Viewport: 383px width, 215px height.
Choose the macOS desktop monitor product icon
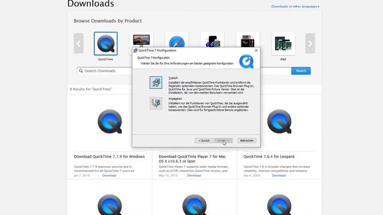tap(141, 40)
